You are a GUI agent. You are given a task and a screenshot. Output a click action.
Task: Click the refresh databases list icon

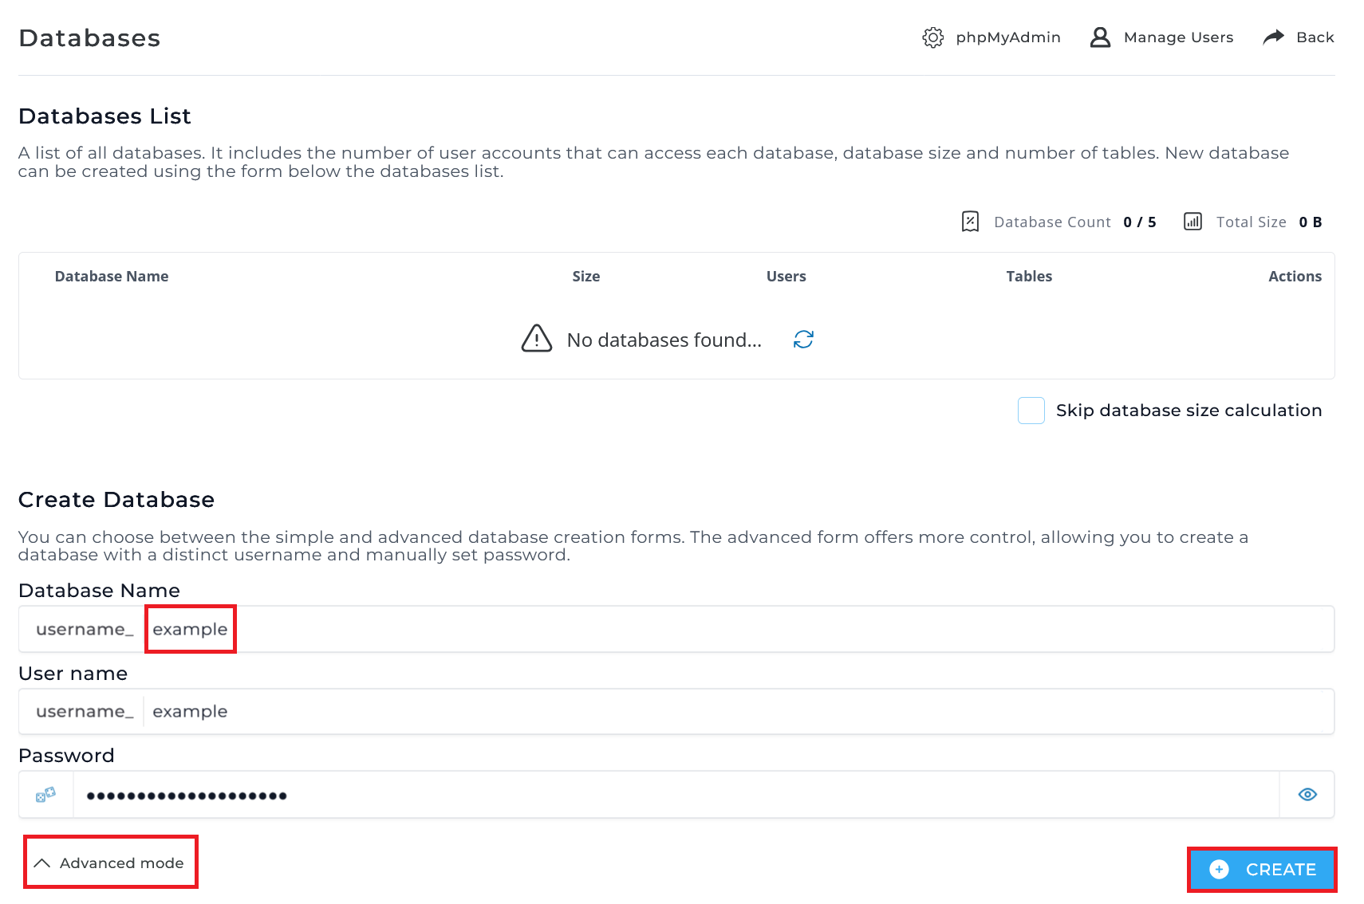[x=803, y=340]
